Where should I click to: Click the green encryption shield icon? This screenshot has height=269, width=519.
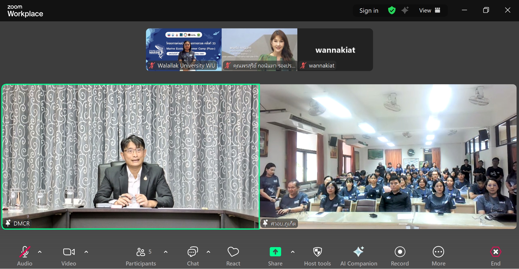pos(392,11)
